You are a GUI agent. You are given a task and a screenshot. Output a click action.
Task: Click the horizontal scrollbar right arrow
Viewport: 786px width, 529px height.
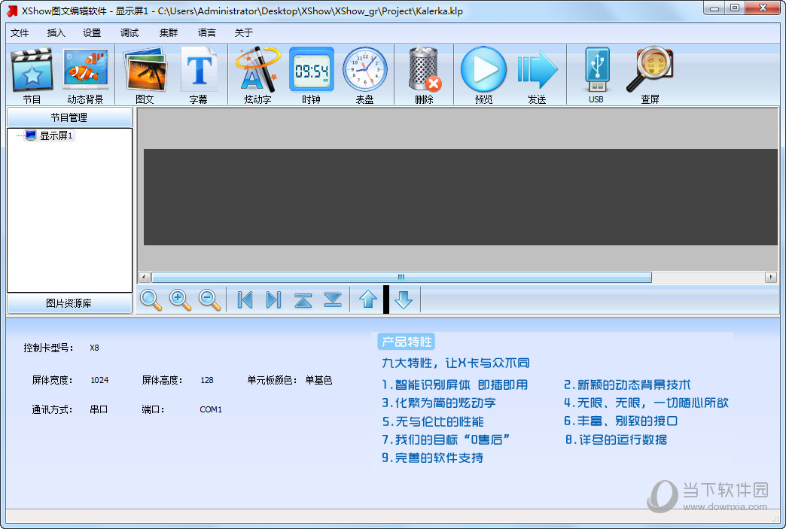pos(771,277)
